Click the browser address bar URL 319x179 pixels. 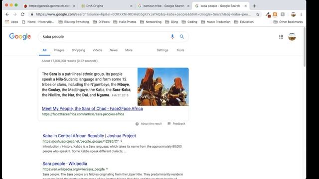point(143,14)
